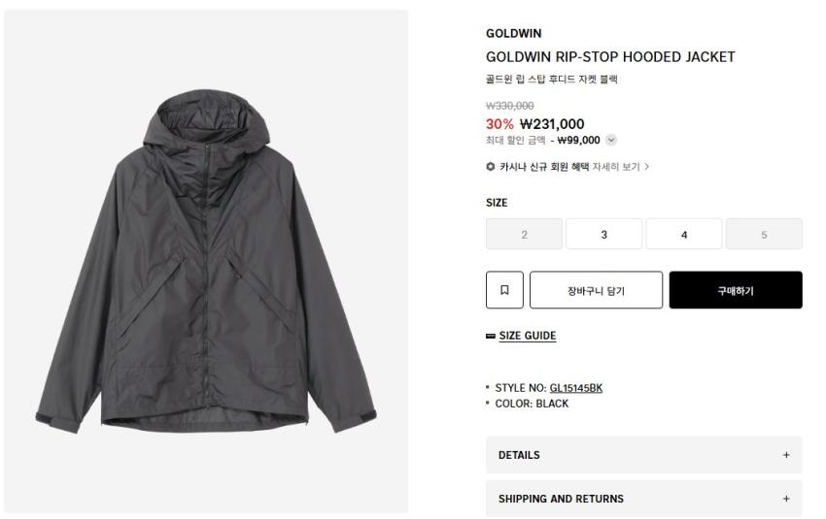Select size 4
This screenshot has width=826, height=519.
tap(684, 234)
